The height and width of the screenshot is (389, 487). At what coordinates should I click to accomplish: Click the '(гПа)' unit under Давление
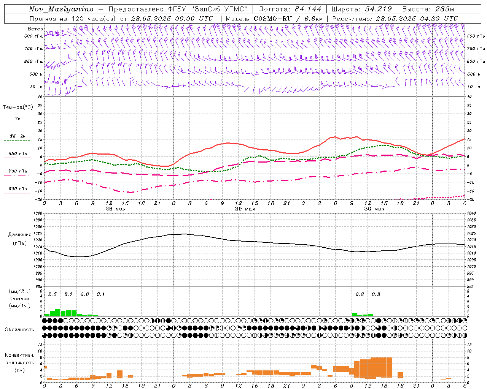click(20, 244)
